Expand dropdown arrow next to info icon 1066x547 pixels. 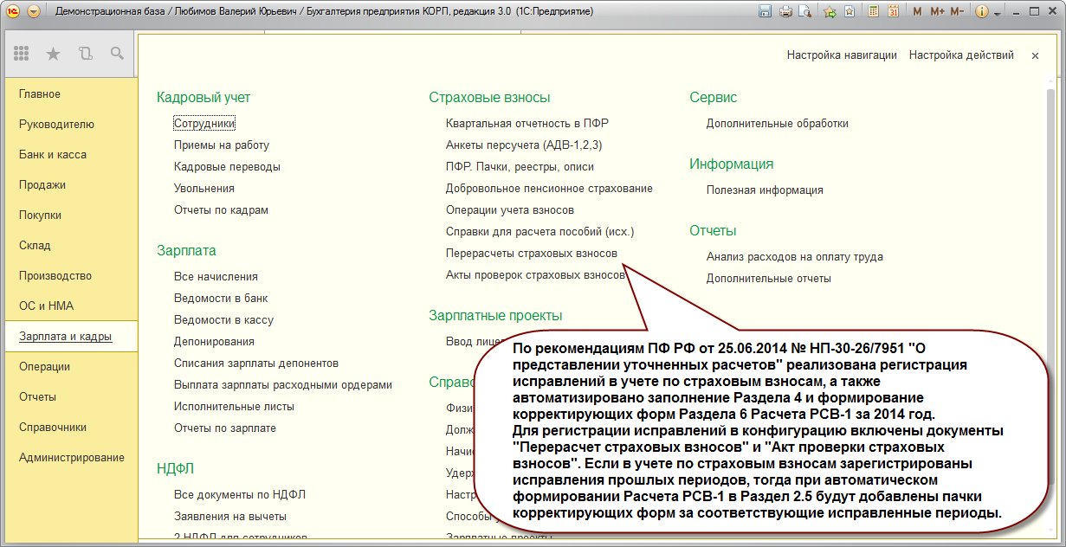click(998, 12)
